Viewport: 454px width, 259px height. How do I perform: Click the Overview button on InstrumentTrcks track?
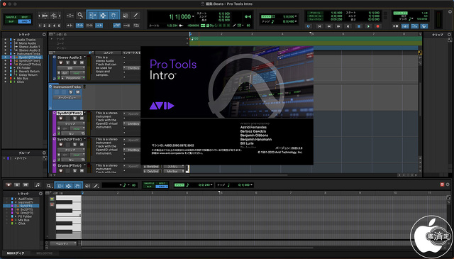[x=67, y=98]
